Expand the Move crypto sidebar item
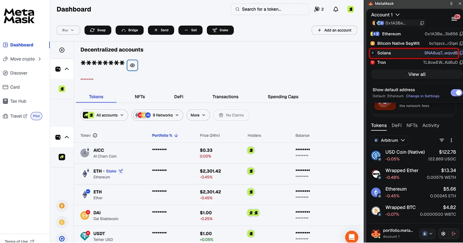463x243 pixels. pos(22,59)
